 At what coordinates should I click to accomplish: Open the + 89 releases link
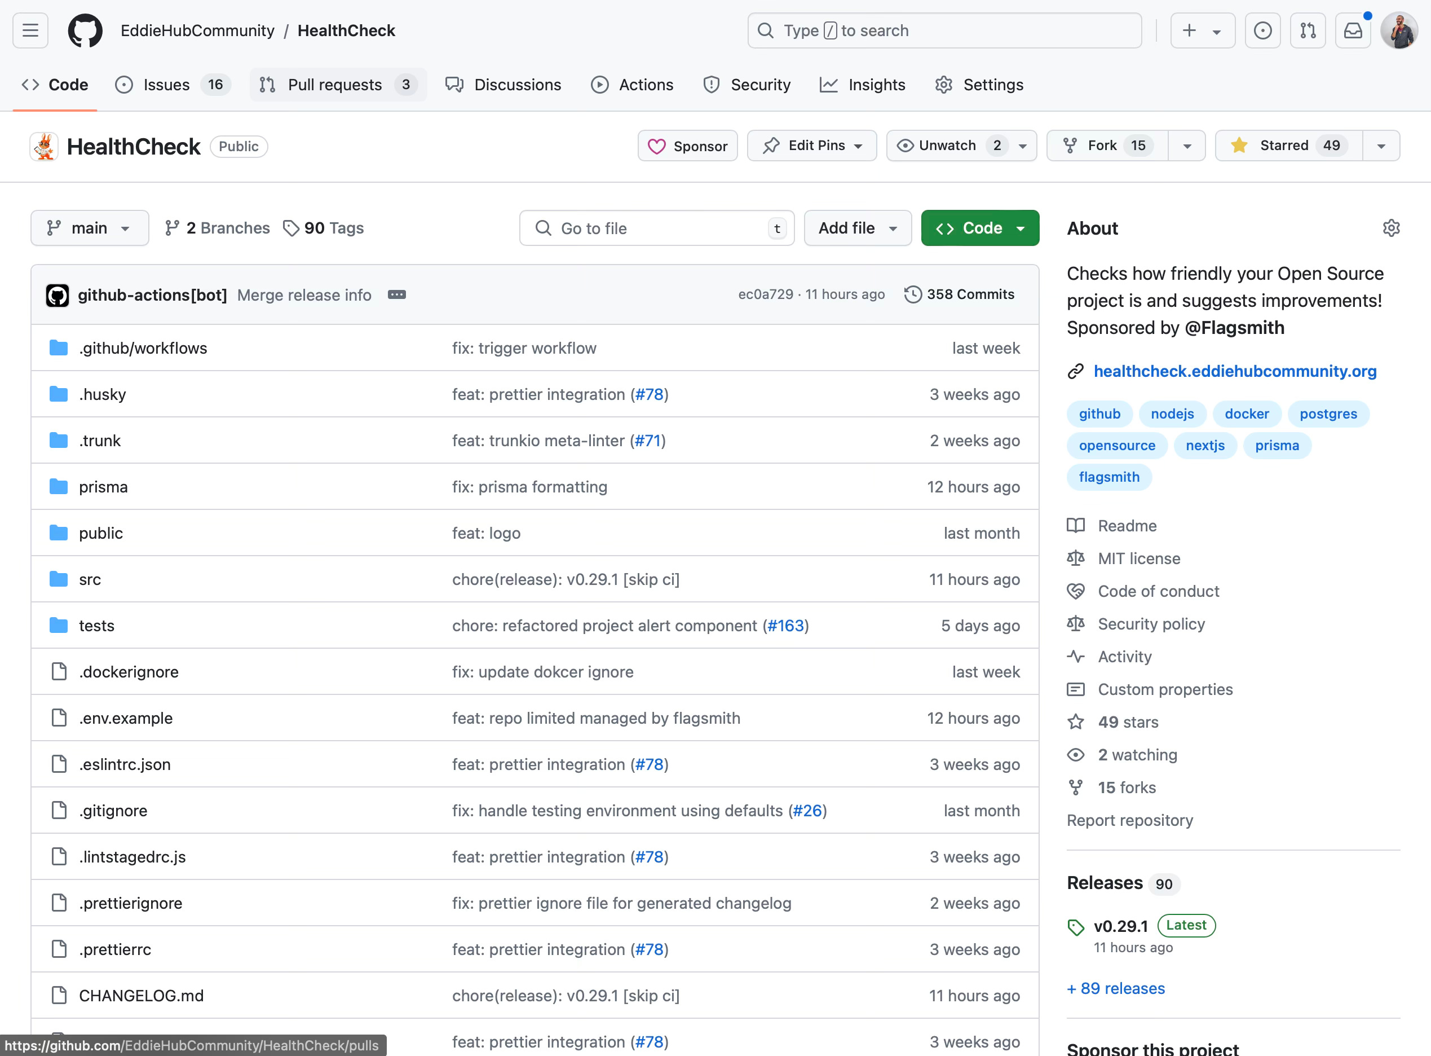point(1115,988)
